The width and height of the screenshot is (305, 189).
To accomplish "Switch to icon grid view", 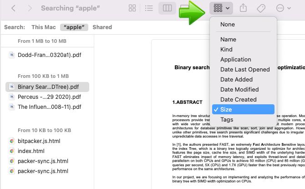I will coord(132,8).
